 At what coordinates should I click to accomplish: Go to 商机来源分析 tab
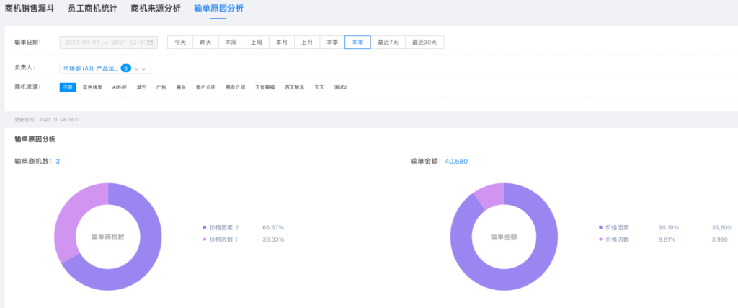point(156,9)
